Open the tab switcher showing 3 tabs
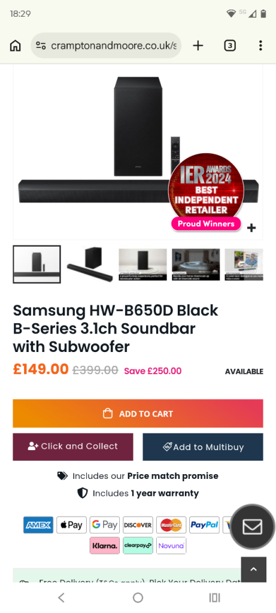276x613 pixels. 230,45
